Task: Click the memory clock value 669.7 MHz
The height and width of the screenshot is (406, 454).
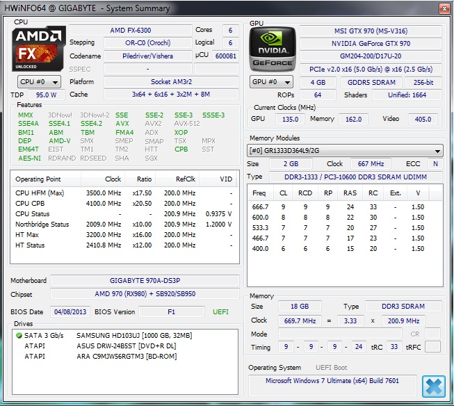Action: [300, 321]
